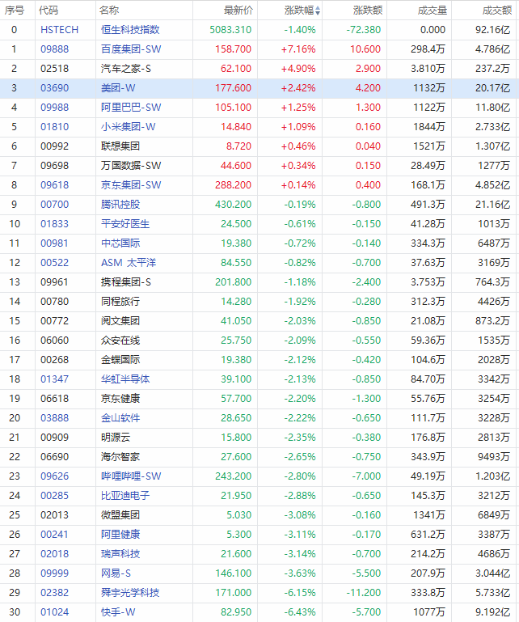The height and width of the screenshot is (622, 519).
Task: Sort by 涨跌额 column header
Action: pyautogui.click(x=368, y=11)
